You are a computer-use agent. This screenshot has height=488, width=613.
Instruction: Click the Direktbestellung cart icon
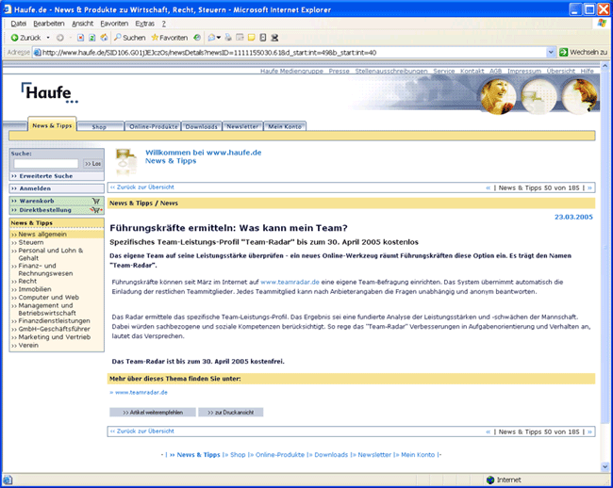pyautogui.click(x=96, y=210)
